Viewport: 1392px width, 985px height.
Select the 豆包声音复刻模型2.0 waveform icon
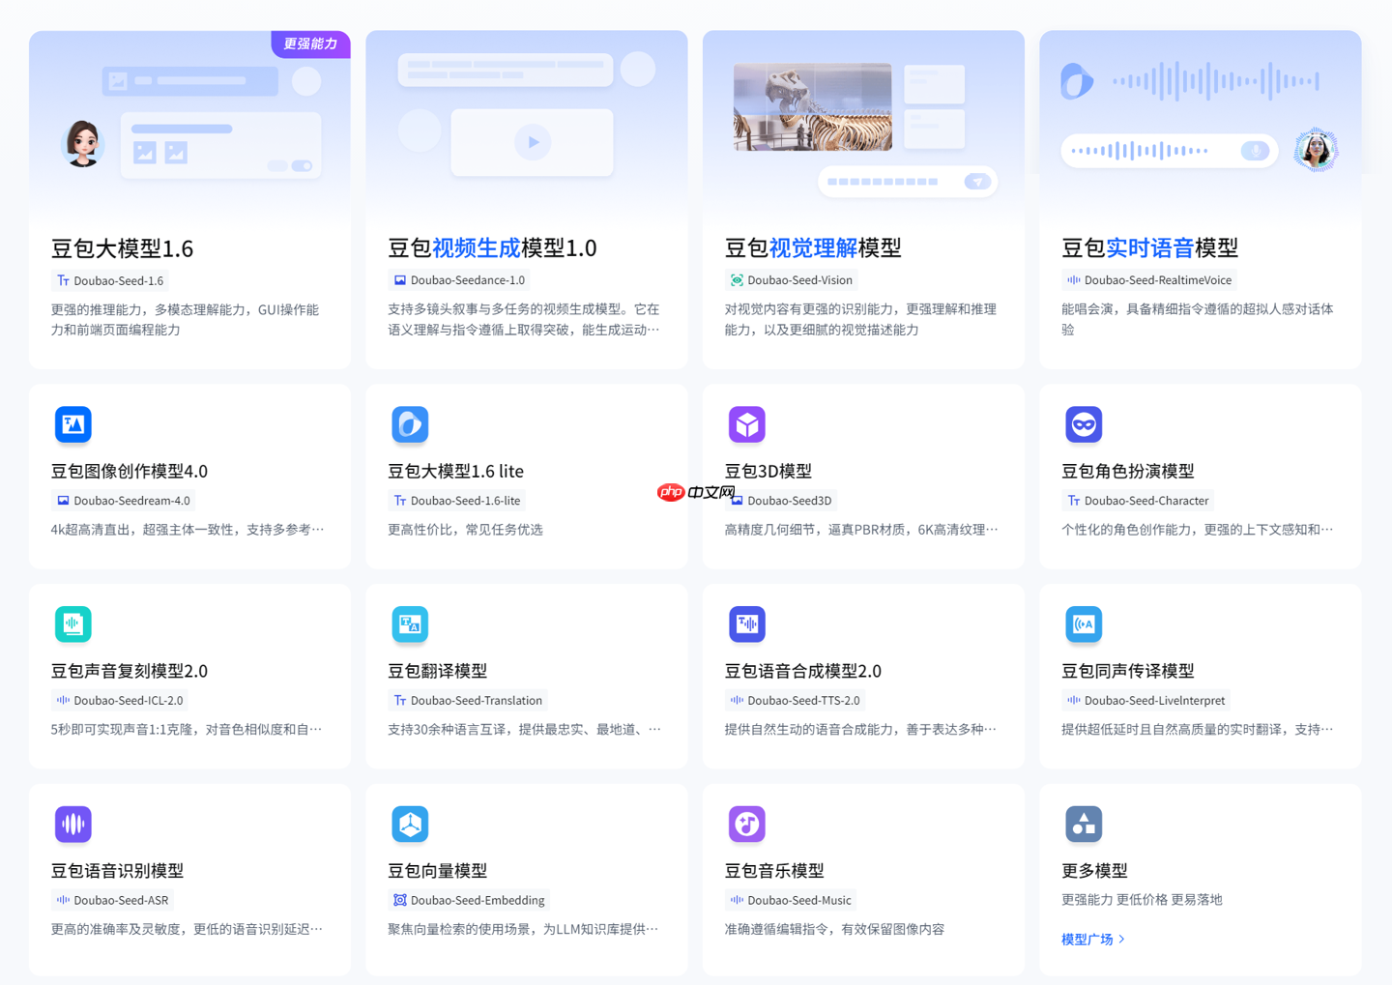[x=72, y=623]
